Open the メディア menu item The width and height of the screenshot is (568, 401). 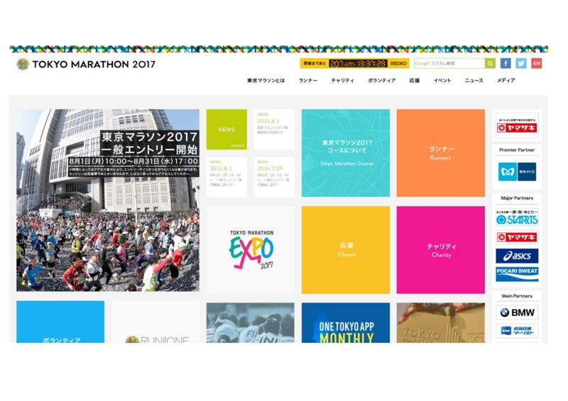[506, 80]
